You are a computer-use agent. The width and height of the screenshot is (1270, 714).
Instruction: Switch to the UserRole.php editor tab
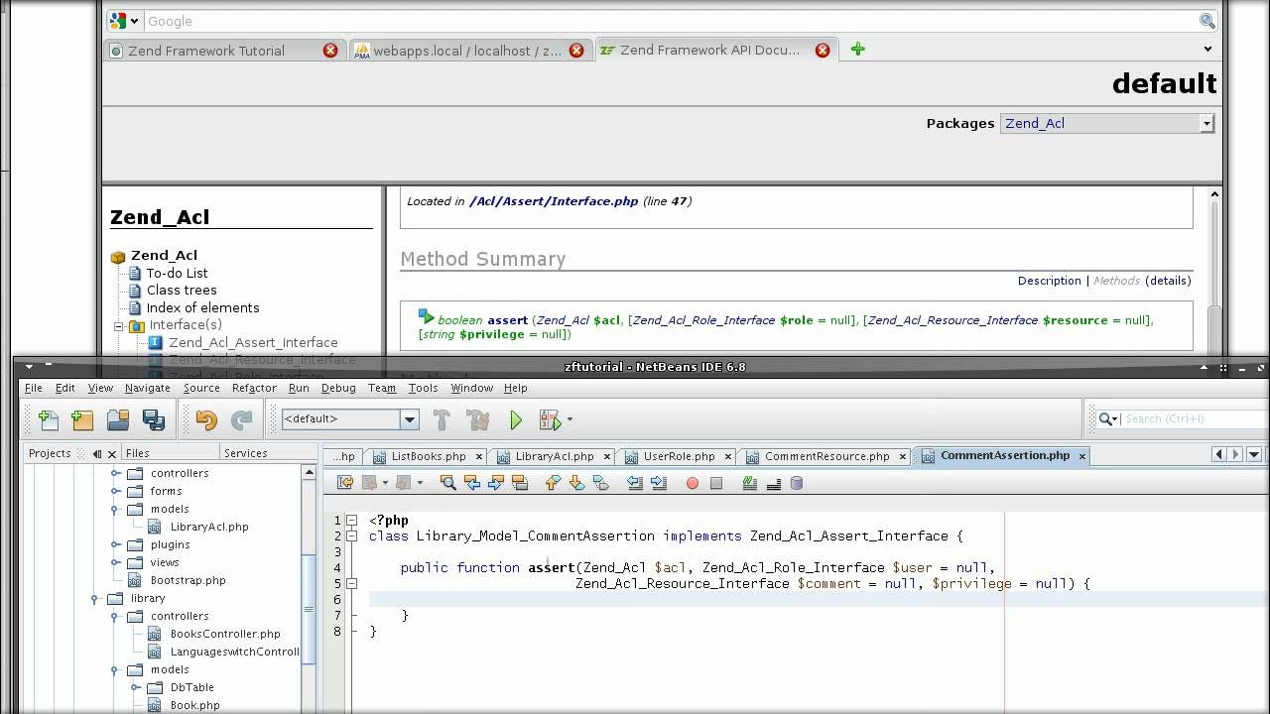coord(679,456)
